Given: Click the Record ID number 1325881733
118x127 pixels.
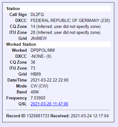Looking at the screenshot, I should 38,116.
